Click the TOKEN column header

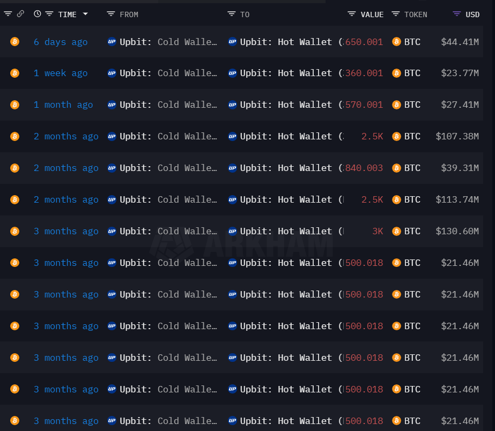tap(416, 14)
